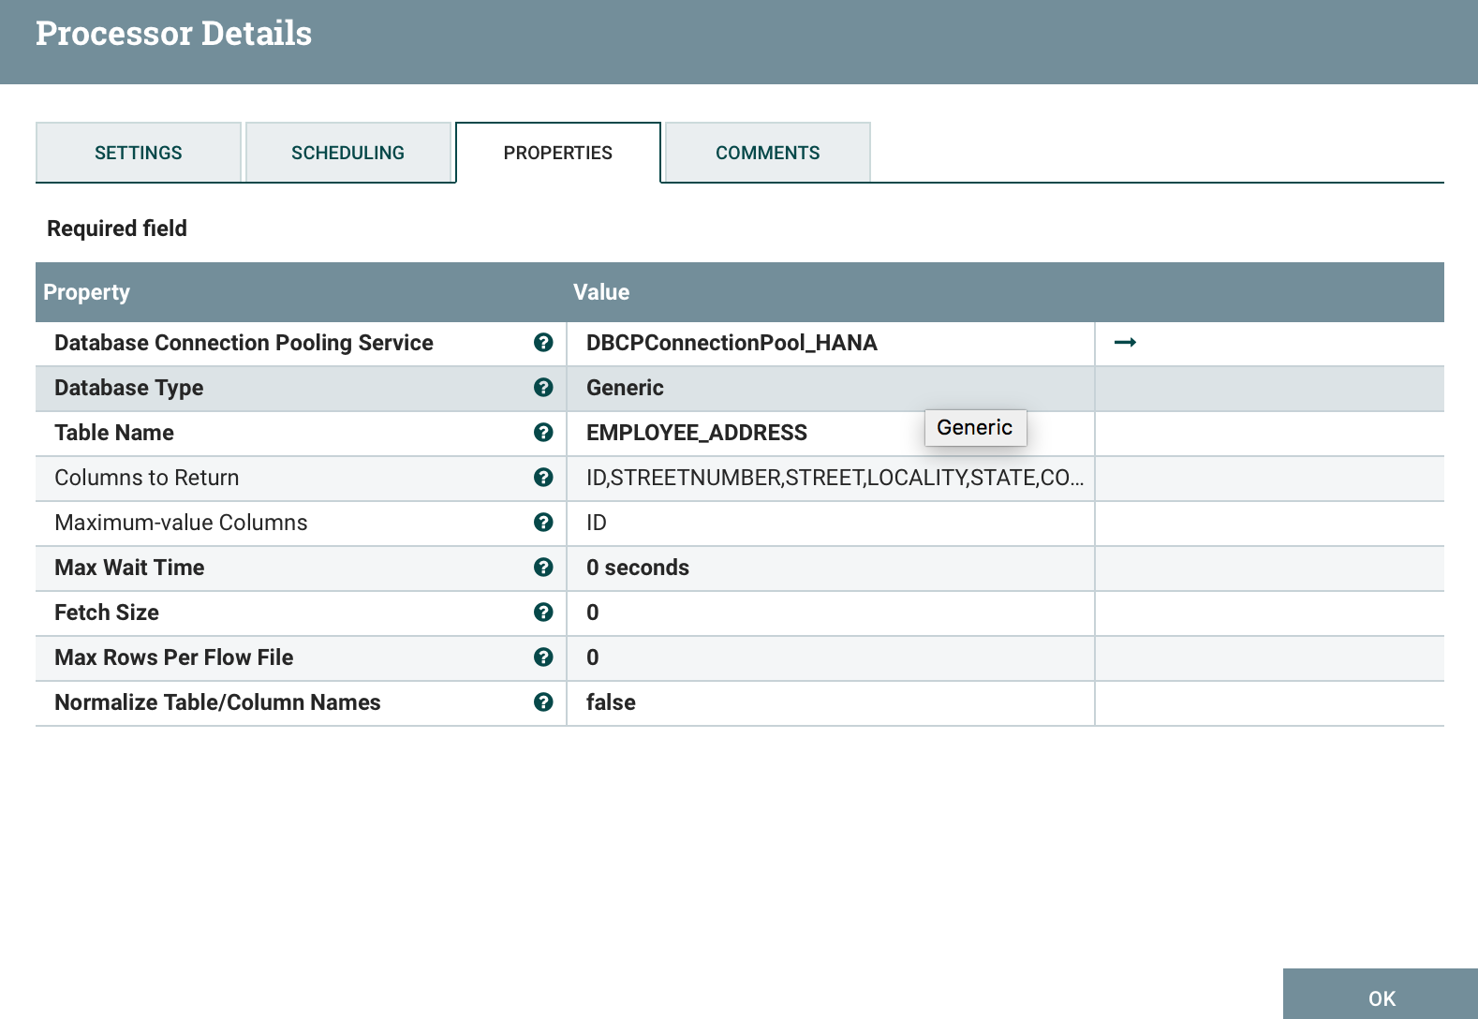Viewport: 1478px width, 1019px height.
Task: Click the Columns to Return value field
Action: pos(834,478)
